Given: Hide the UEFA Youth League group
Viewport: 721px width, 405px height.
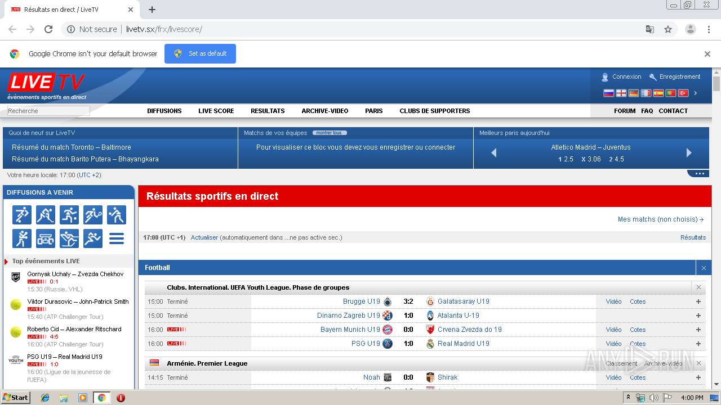Looking at the screenshot, I should pyautogui.click(x=698, y=287).
